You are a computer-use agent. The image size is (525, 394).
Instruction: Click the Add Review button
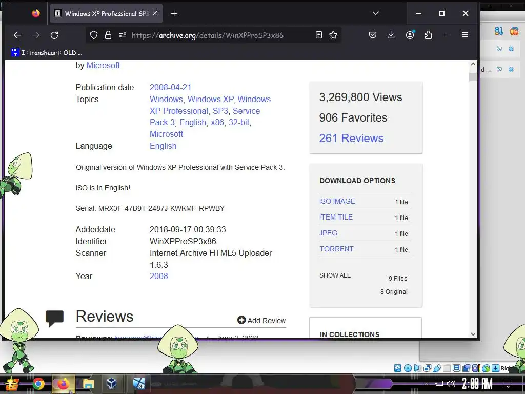pyautogui.click(x=261, y=320)
